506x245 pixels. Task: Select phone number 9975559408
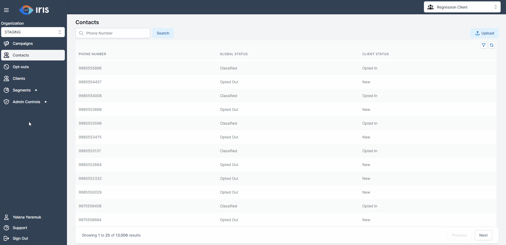tap(90, 206)
